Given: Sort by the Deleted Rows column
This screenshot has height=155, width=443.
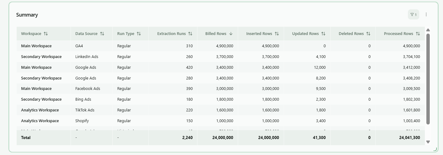Looking at the screenshot, I should (368, 34).
